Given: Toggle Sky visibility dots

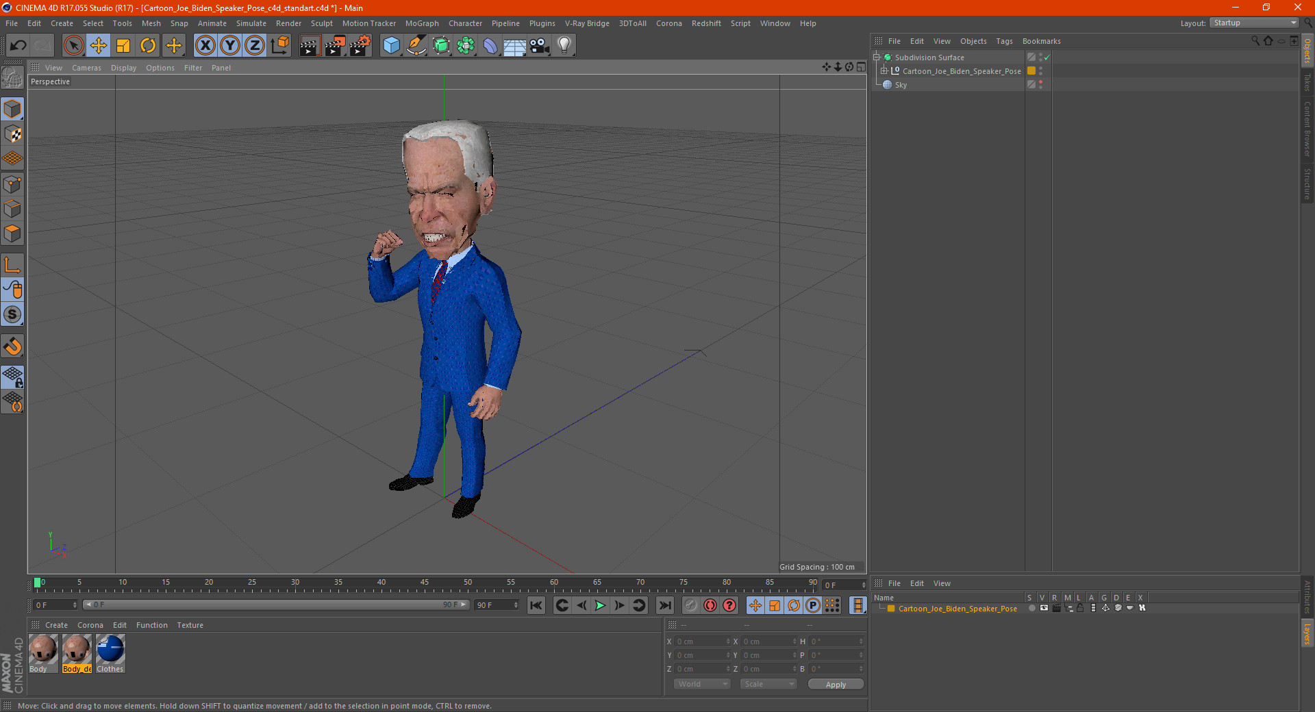Looking at the screenshot, I should coord(1040,85).
